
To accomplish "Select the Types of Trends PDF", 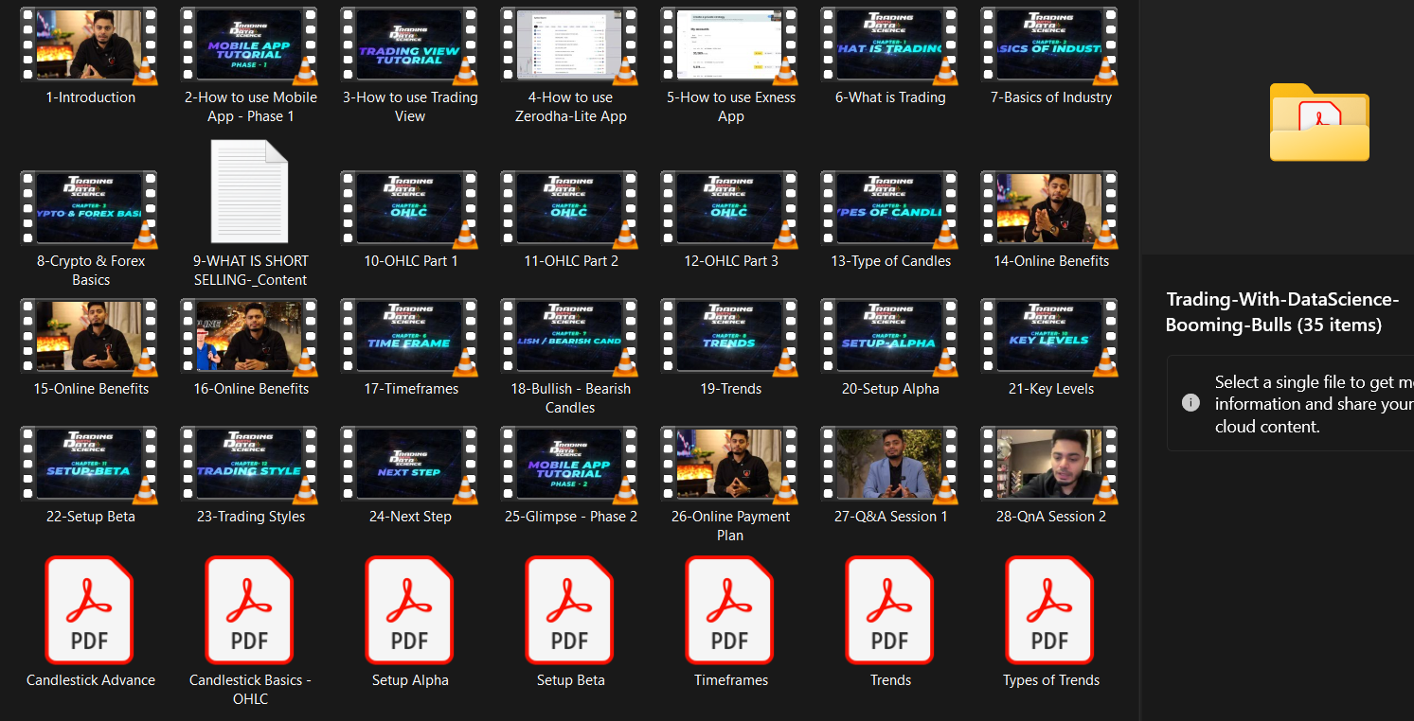I will click(1050, 610).
